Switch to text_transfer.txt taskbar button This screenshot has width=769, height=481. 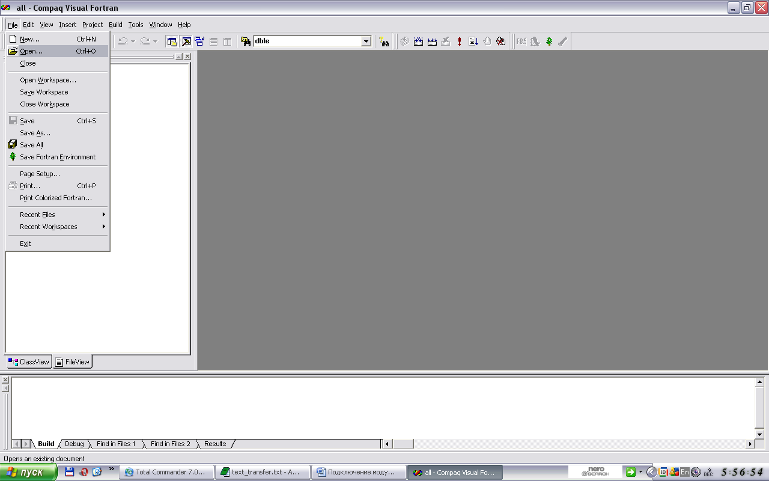point(263,472)
